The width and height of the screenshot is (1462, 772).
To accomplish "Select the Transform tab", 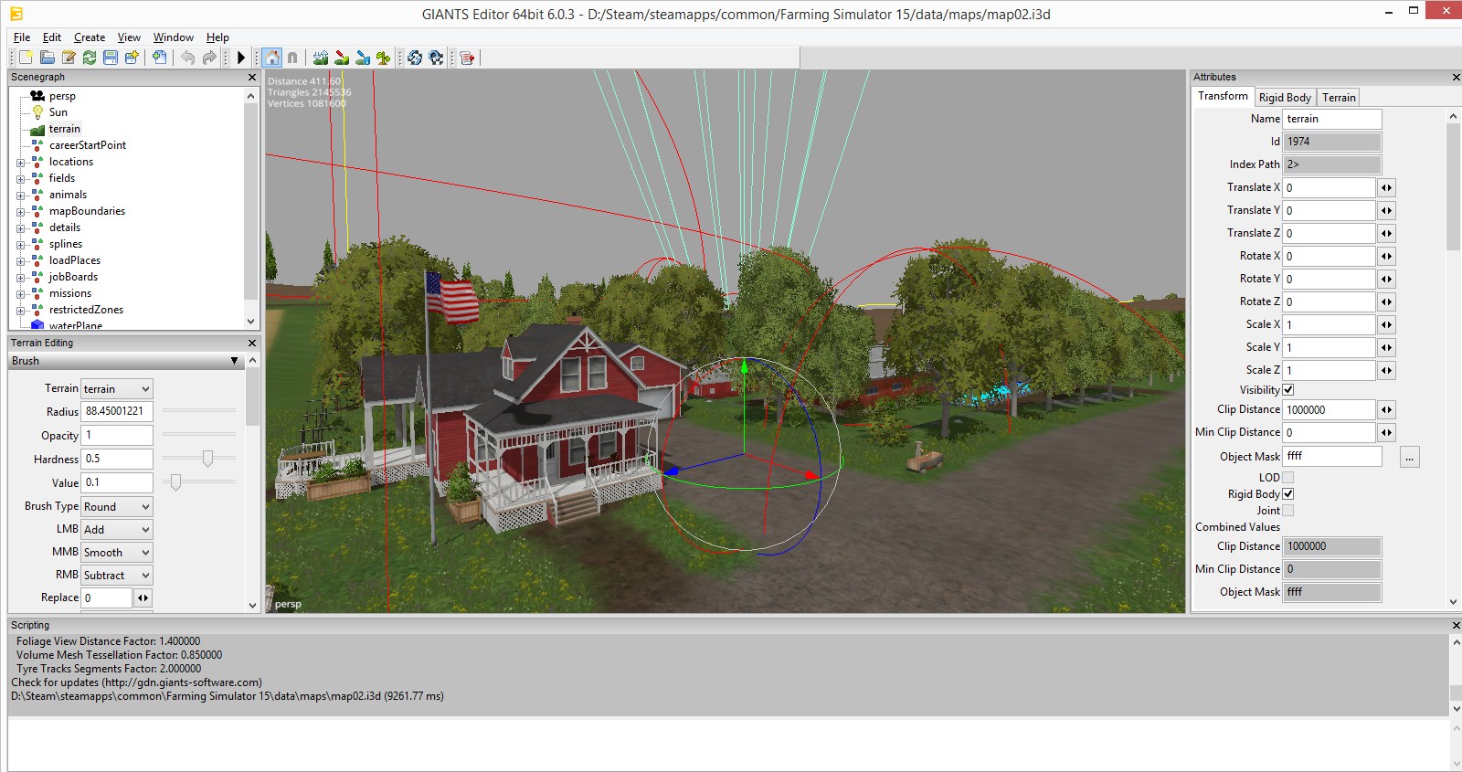I will [1223, 96].
